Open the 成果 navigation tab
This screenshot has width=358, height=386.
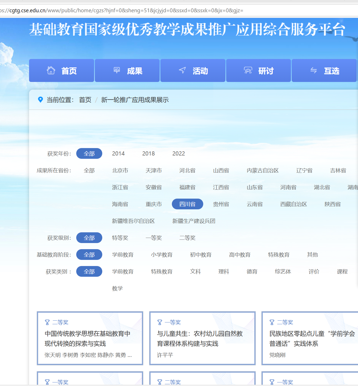coord(127,70)
